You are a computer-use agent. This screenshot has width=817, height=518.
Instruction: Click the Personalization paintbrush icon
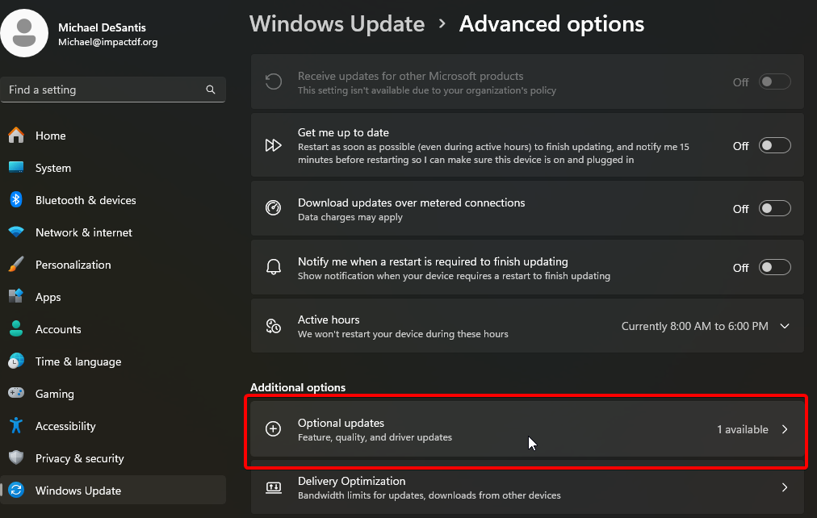(16, 265)
